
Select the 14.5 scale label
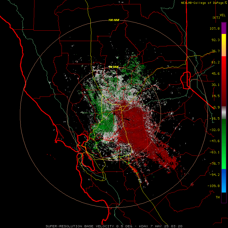click(x=216, y=96)
